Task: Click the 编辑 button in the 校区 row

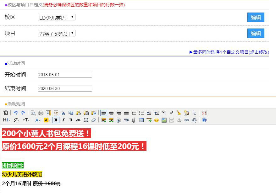Action: (256, 17)
